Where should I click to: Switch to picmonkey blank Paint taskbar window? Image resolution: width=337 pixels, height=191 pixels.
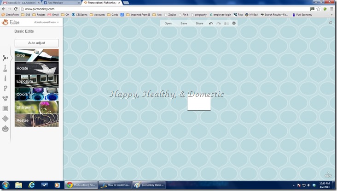tap(149, 185)
